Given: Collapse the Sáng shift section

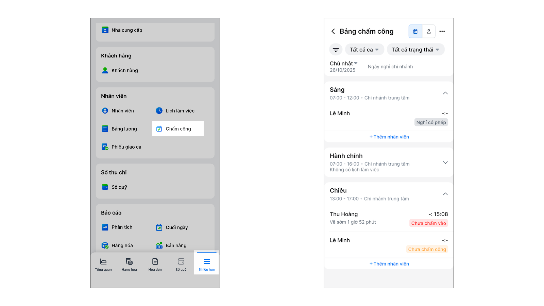Looking at the screenshot, I should (445, 93).
